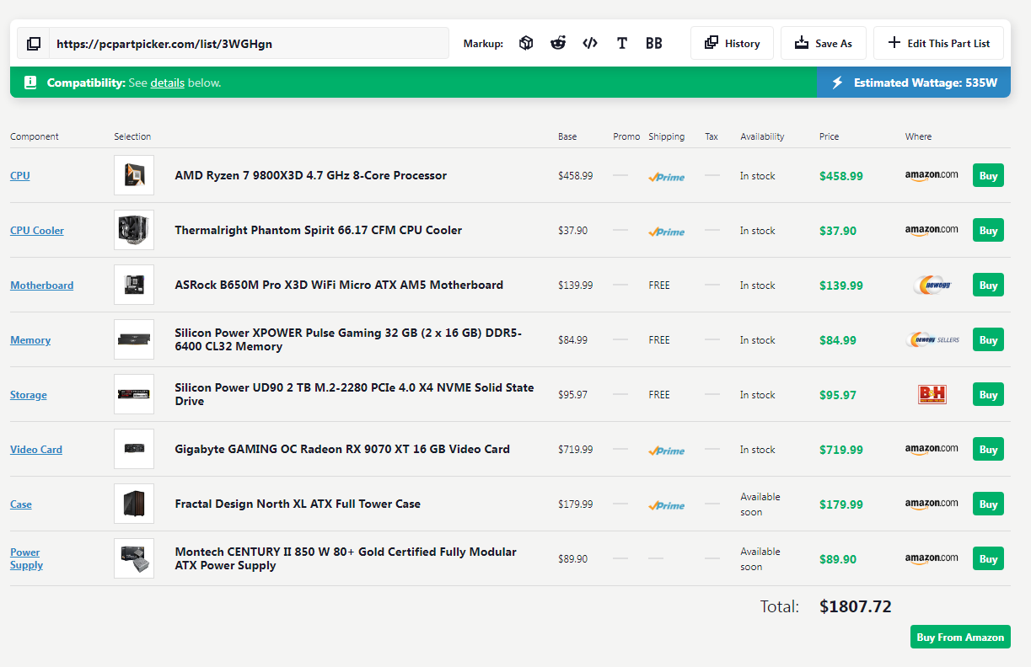Screen dimensions: 1031x667
Task: Click Amazon logo in Video Card row
Action: 932,450
